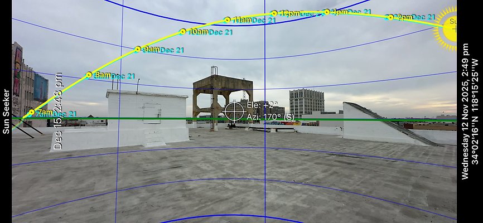
Task: Click the Dec 21 label beside 10am
Action: click(x=220, y=32)
